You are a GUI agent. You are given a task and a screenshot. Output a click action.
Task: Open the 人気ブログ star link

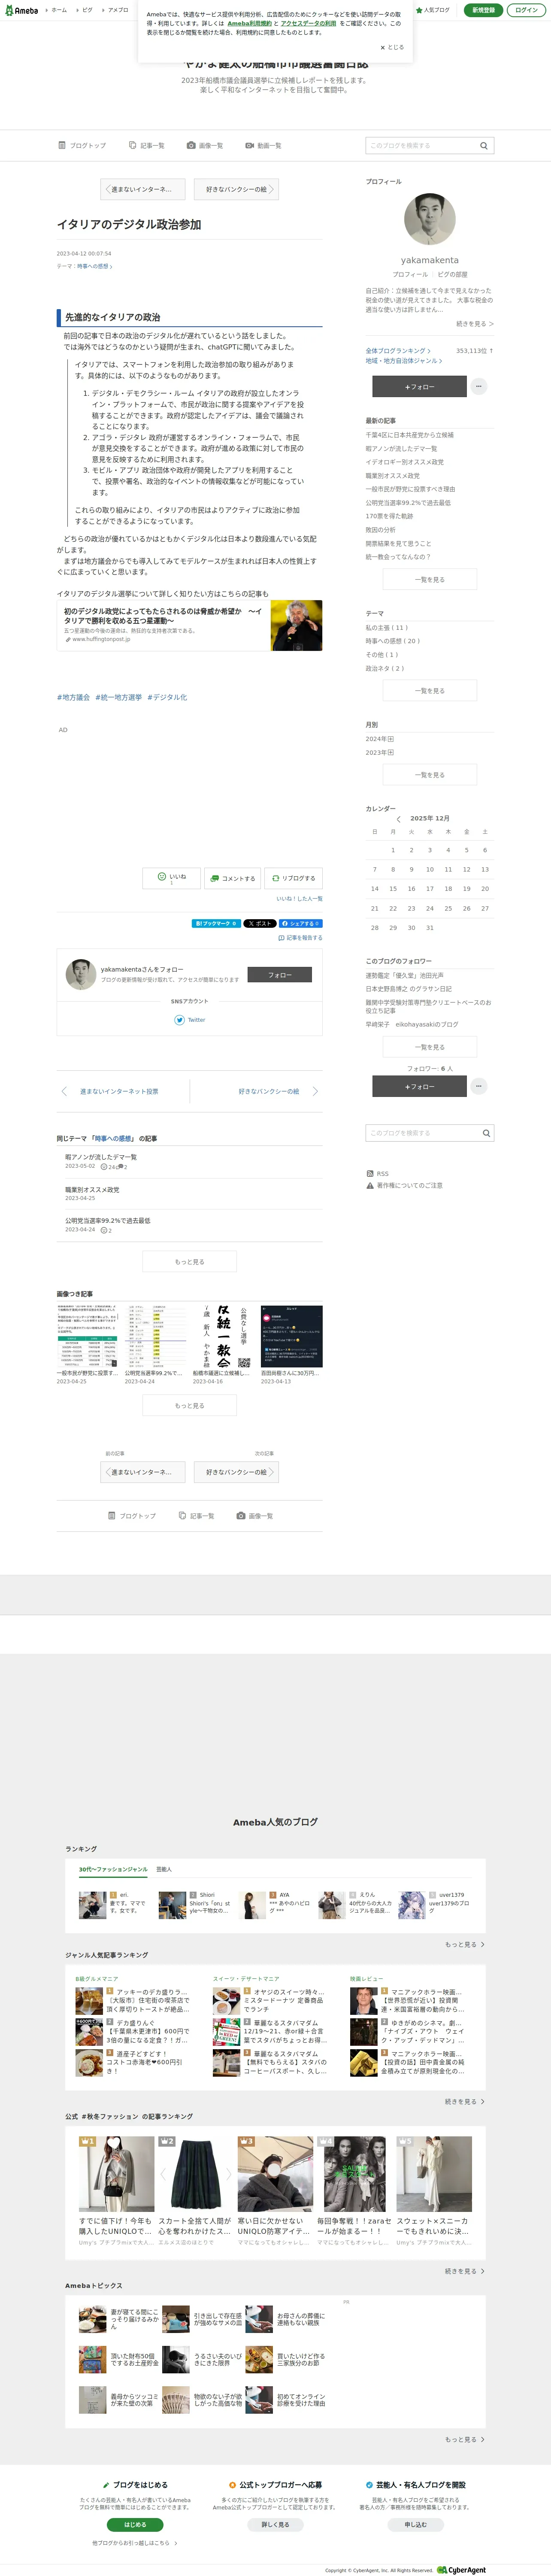(433, 10)
